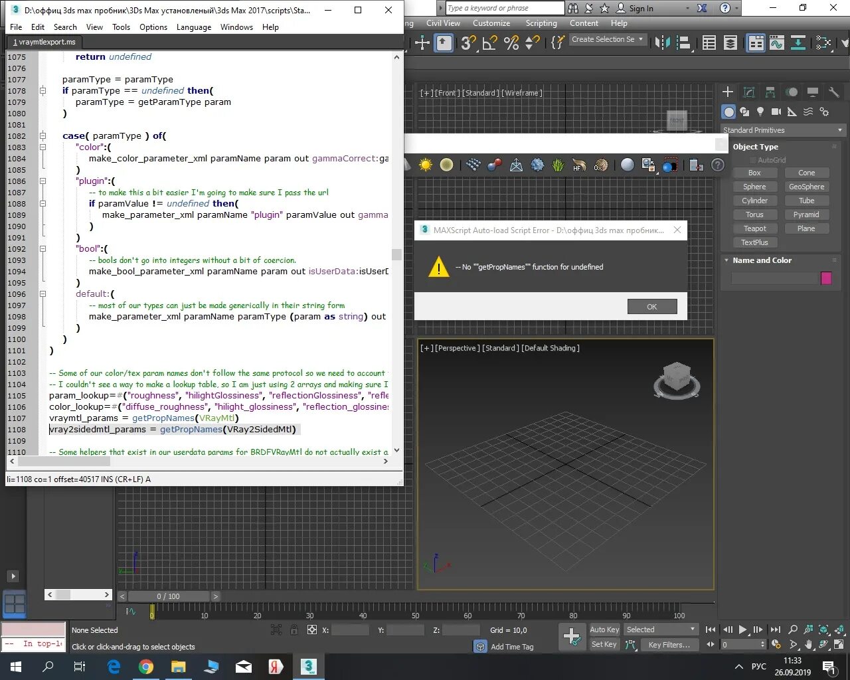Collapse the fold at line 1078
This screenshot has width=850, height=680.
[x=42, y=90]
